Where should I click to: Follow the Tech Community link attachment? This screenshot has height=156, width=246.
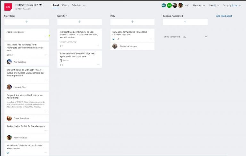[x=68, y=42]
